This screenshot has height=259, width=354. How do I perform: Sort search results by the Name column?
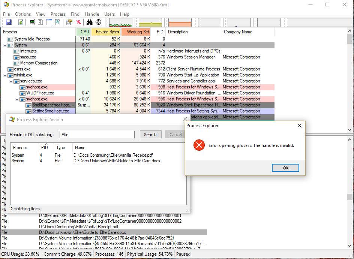click(129, 148)
